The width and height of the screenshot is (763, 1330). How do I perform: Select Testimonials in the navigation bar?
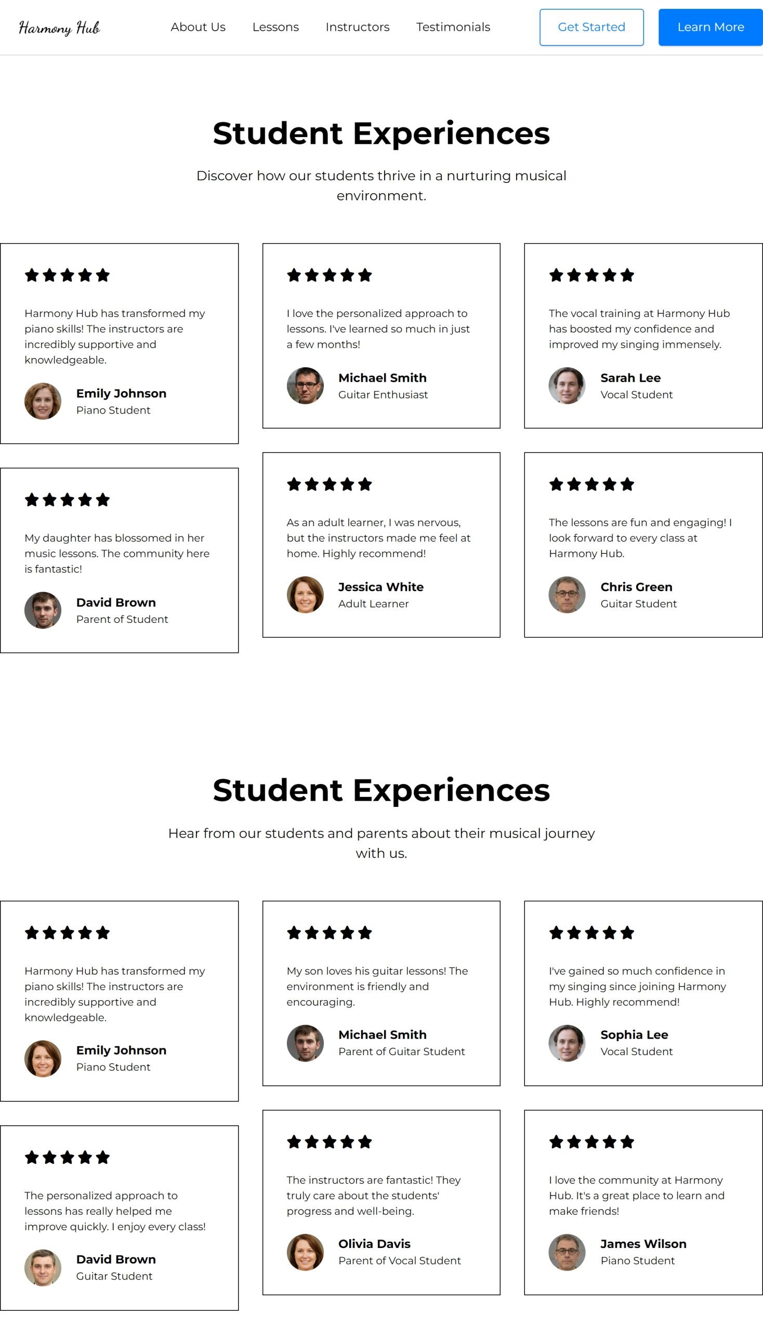pos(453,27)
